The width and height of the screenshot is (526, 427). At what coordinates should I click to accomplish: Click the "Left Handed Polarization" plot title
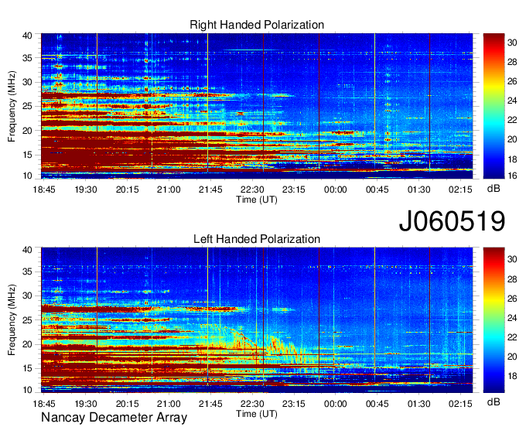pos(257,239)
